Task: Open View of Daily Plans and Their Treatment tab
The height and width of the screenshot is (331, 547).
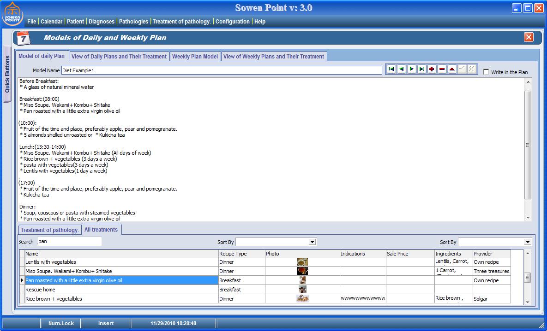Action: 119,57
